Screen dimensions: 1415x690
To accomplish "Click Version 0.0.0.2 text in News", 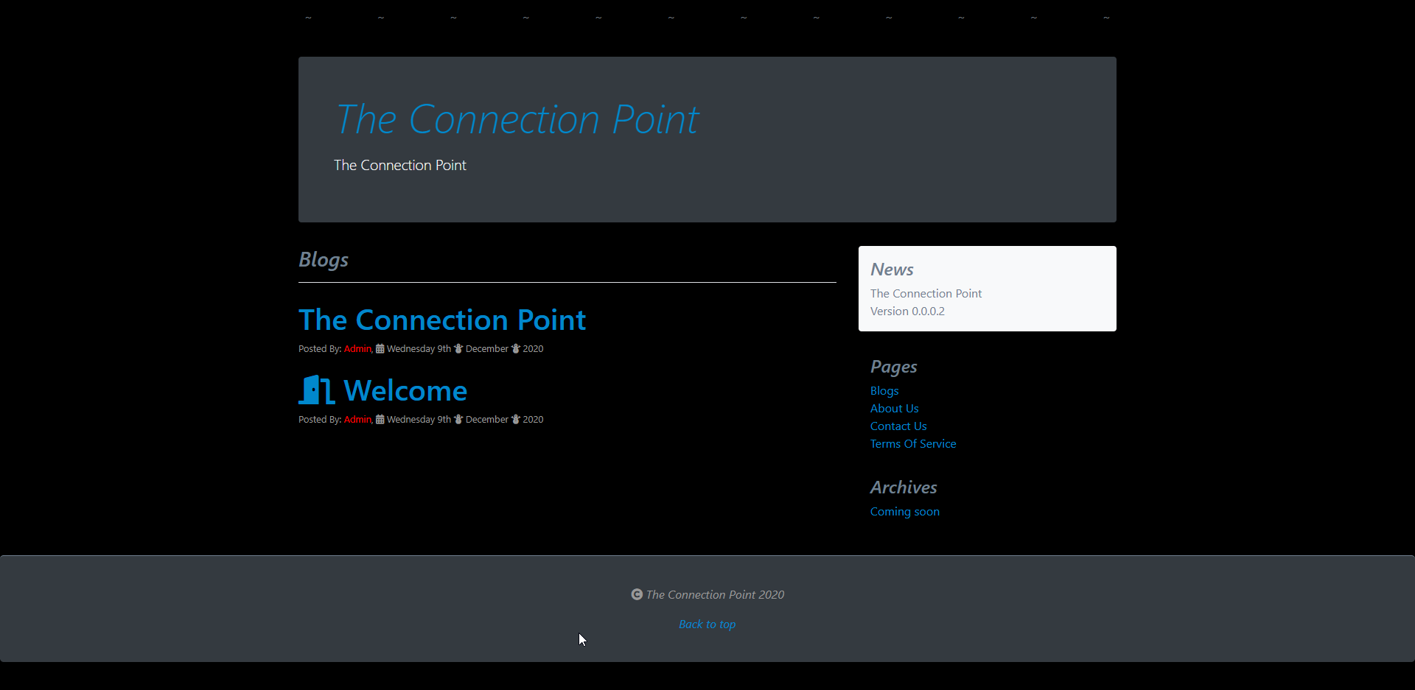I will click(x=907, y=311).
